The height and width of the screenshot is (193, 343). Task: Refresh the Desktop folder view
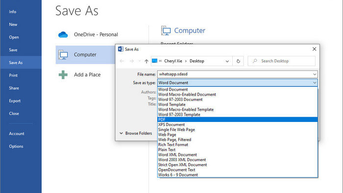(238, 61)
